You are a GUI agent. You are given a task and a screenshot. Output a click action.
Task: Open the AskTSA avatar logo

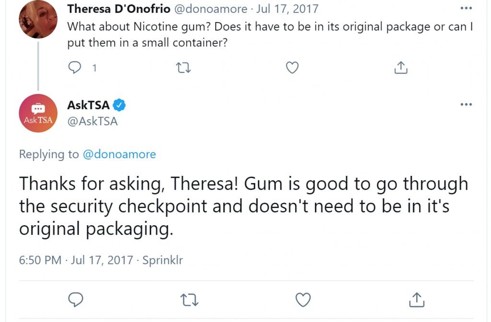click(x=38, y=113)
